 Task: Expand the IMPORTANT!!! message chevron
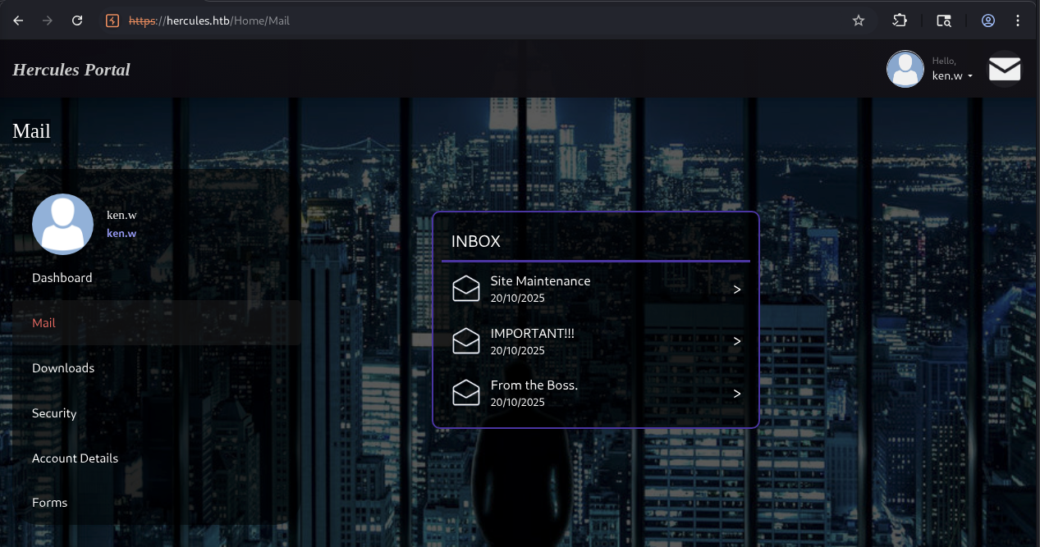pyautogui.click(x=737, y=341)
